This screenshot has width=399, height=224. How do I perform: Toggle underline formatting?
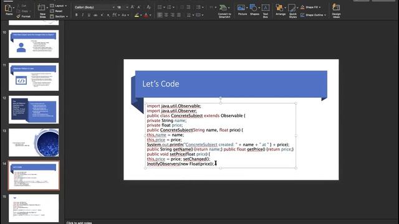point(89,15)
